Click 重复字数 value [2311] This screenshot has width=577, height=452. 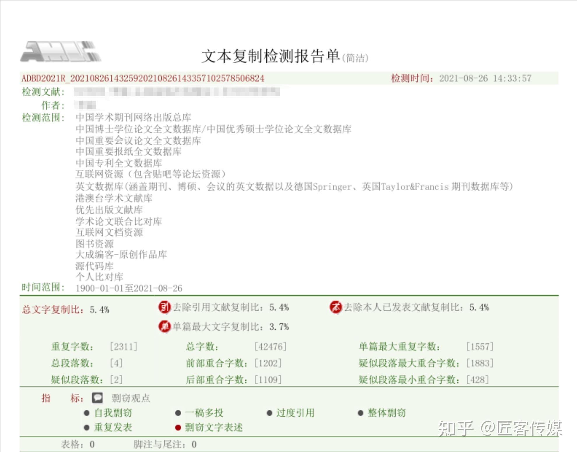(124, 347)
